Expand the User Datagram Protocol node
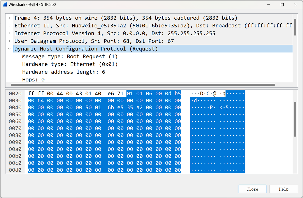303x198 pixels. tap(9, 41)
